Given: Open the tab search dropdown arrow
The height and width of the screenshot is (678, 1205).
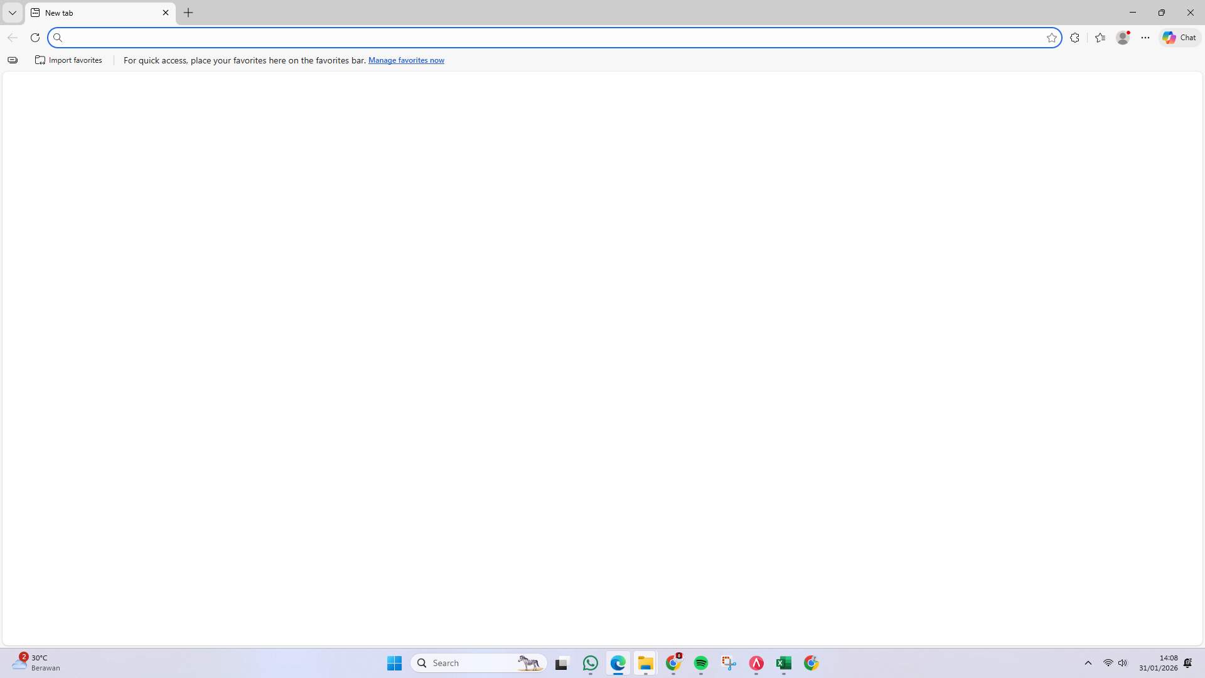Looking at the screenshot, I should pos(13,13).
